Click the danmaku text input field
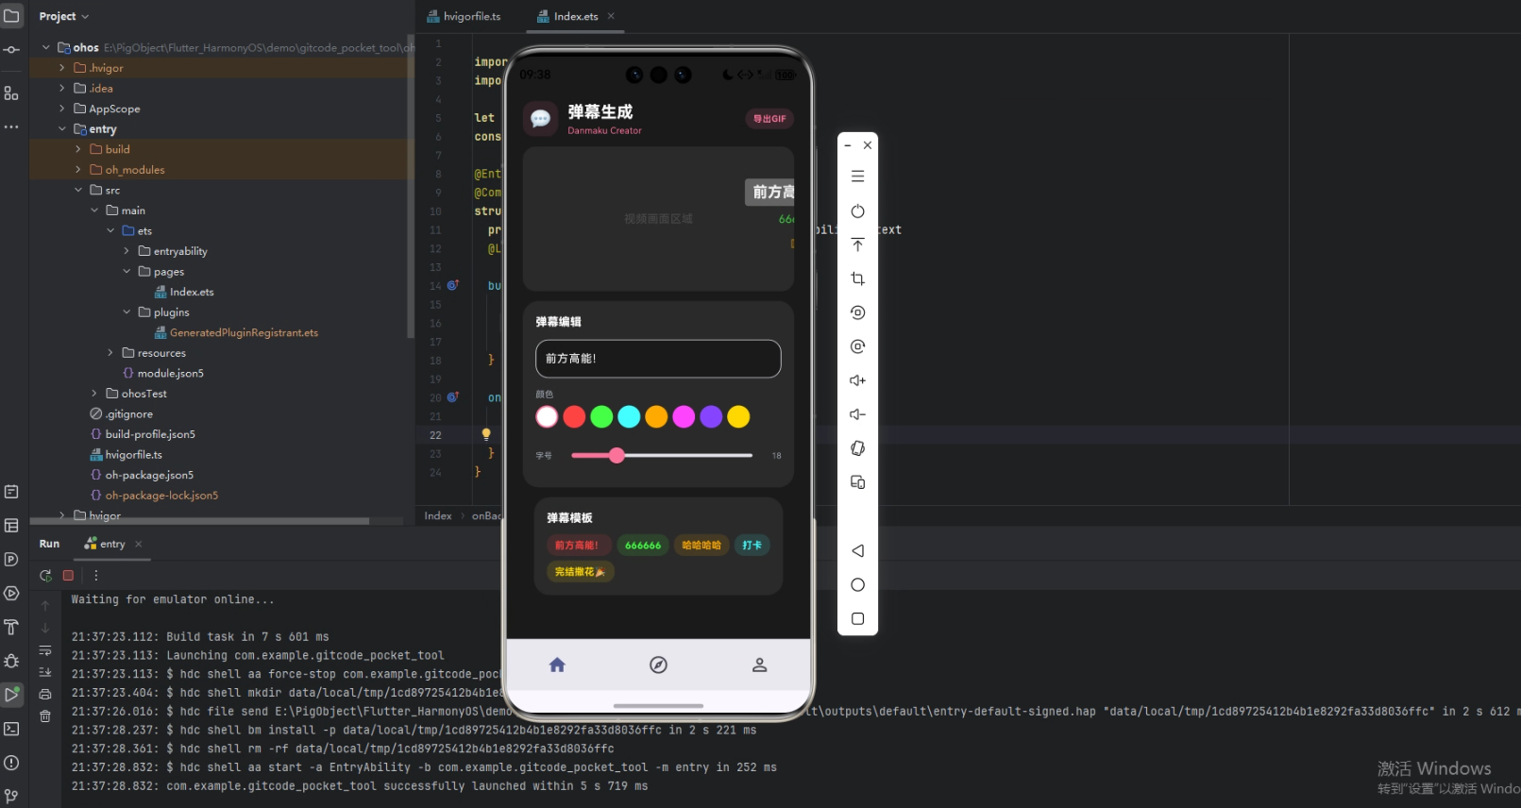Screen dimensions: 1521x808 (x=658, y=359)
